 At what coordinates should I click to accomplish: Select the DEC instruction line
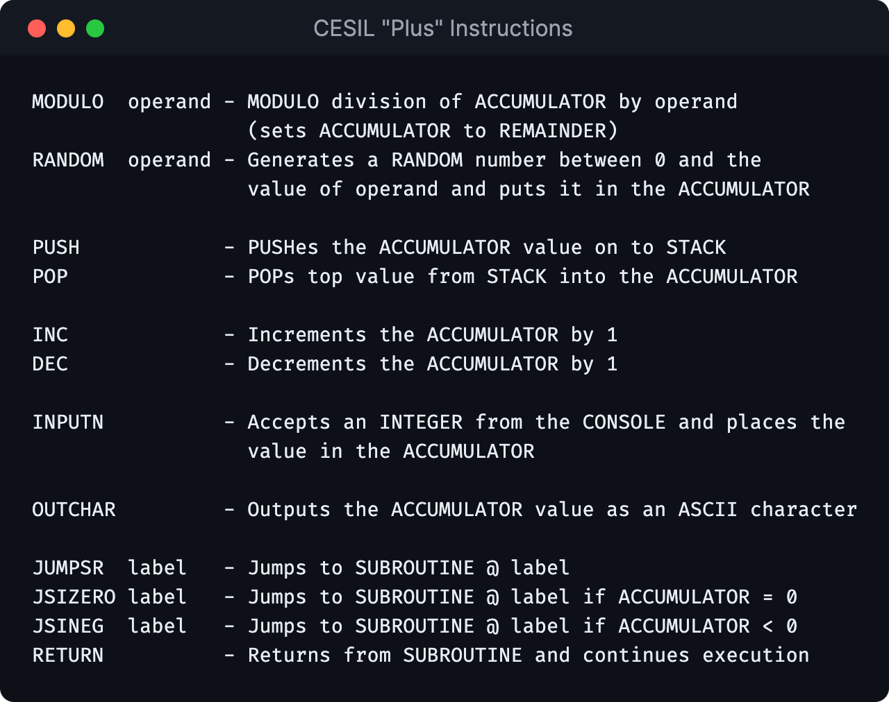49,363
